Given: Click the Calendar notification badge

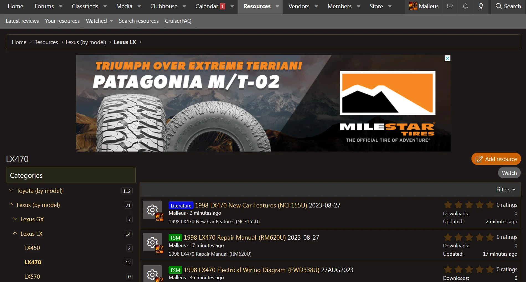Looking at the screenshot, I should click(222, 6).
